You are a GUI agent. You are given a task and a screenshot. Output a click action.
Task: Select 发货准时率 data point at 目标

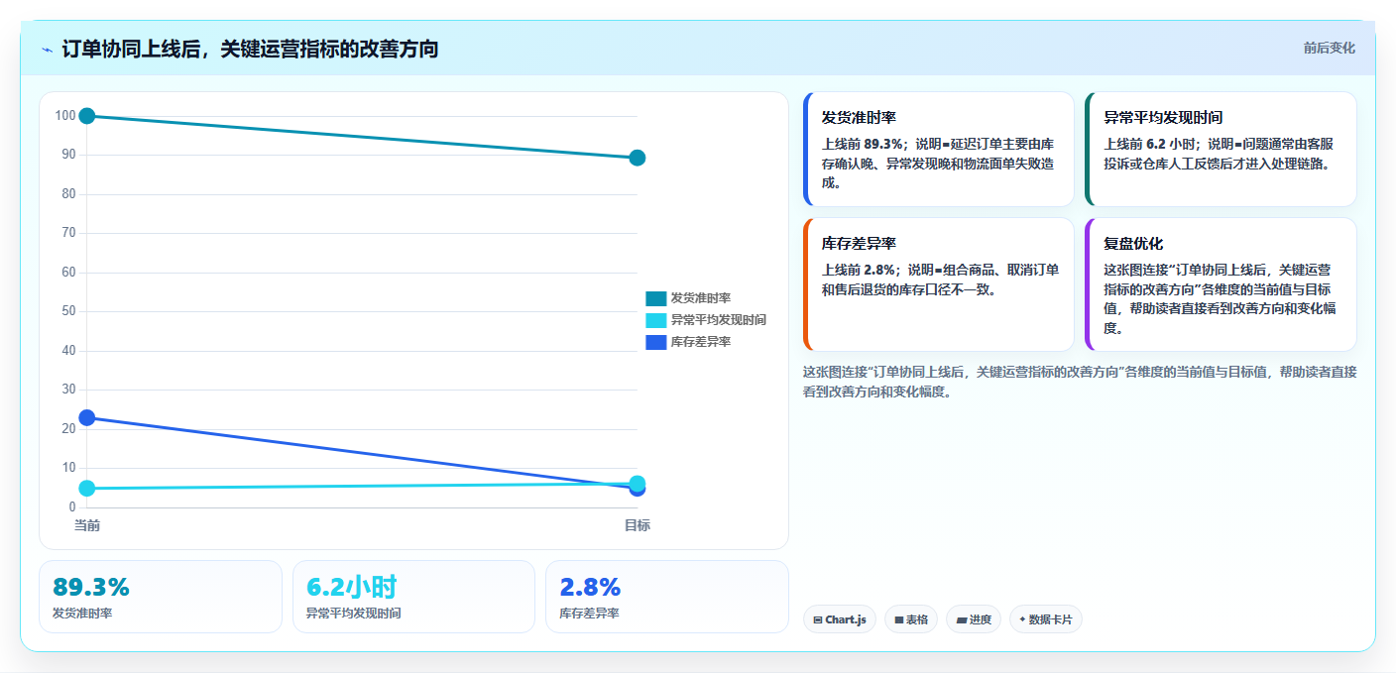pos(638,158)
